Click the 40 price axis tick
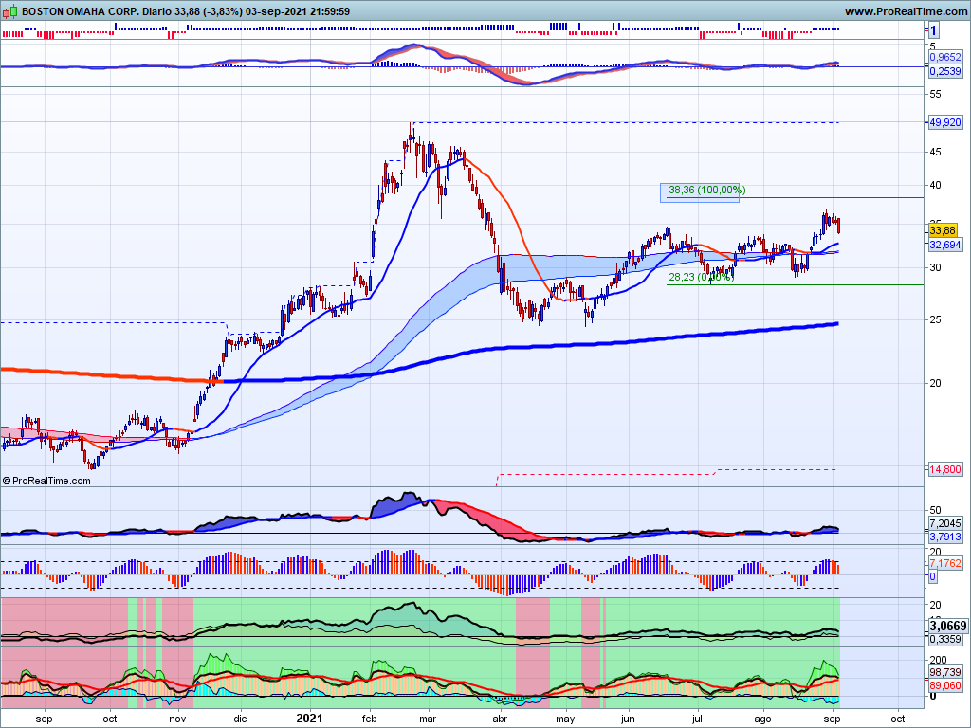Screen dimensions: 971x728 tap(934, 185)
